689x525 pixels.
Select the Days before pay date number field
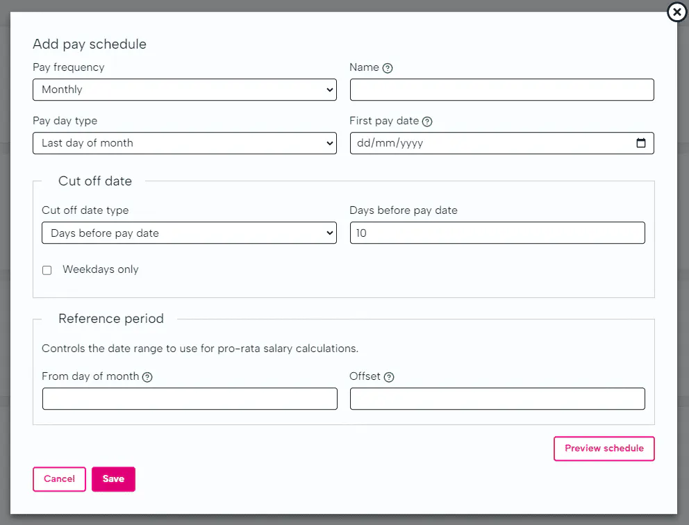pyautogui.click(x=497, y=233)
